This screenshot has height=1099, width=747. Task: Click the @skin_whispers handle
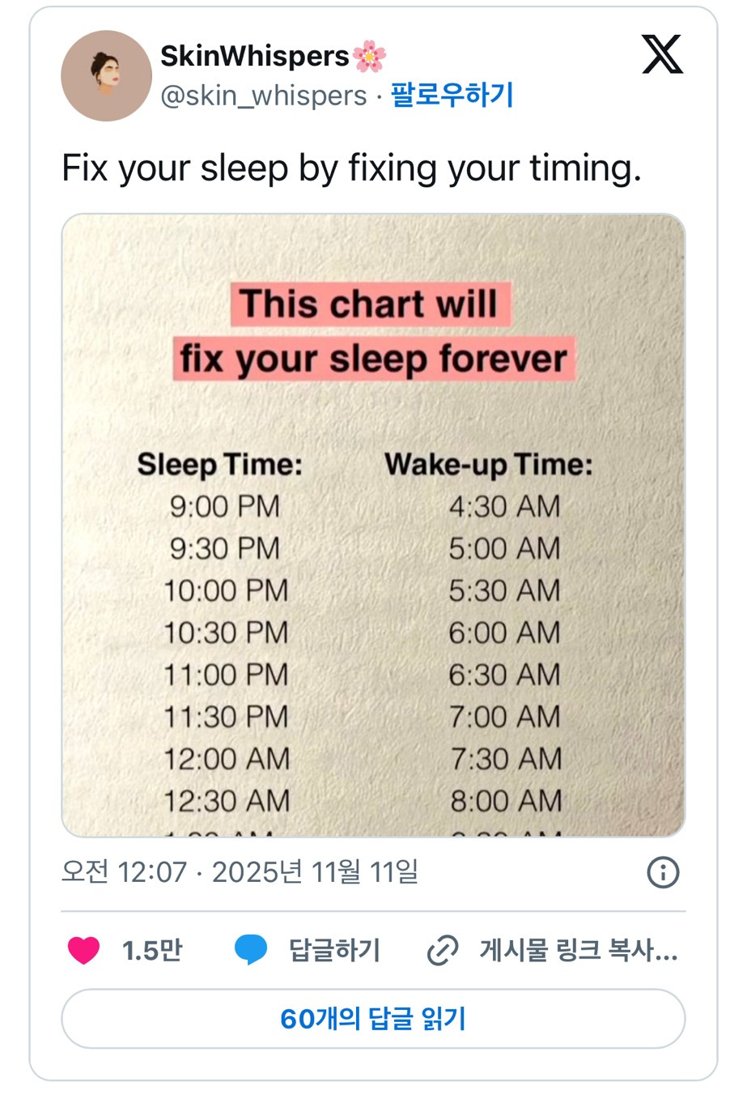[264, 96]
